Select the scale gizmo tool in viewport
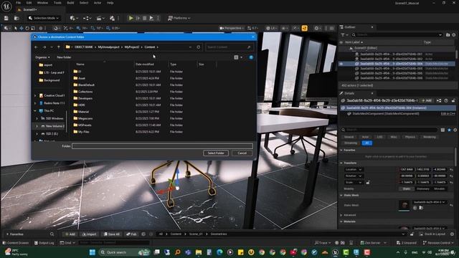 [x=33, y=29]
